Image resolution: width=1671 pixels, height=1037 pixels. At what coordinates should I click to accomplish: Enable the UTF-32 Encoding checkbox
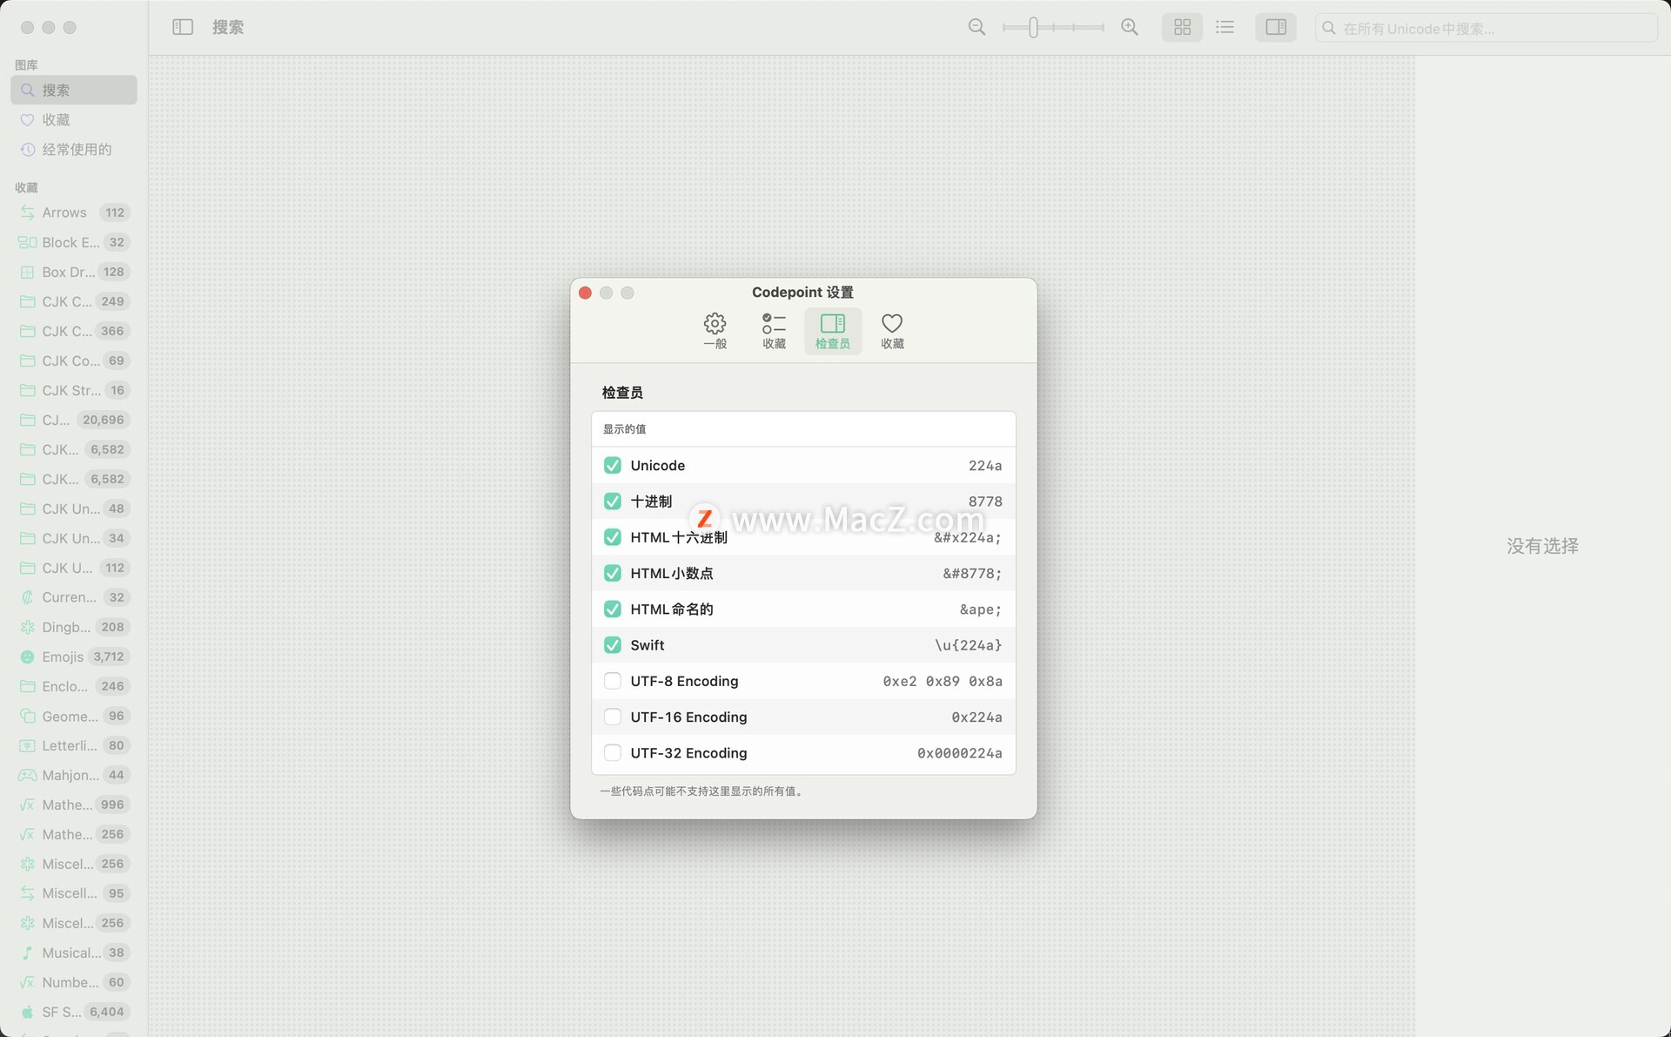pyautogui.click(x=613, y=752)
